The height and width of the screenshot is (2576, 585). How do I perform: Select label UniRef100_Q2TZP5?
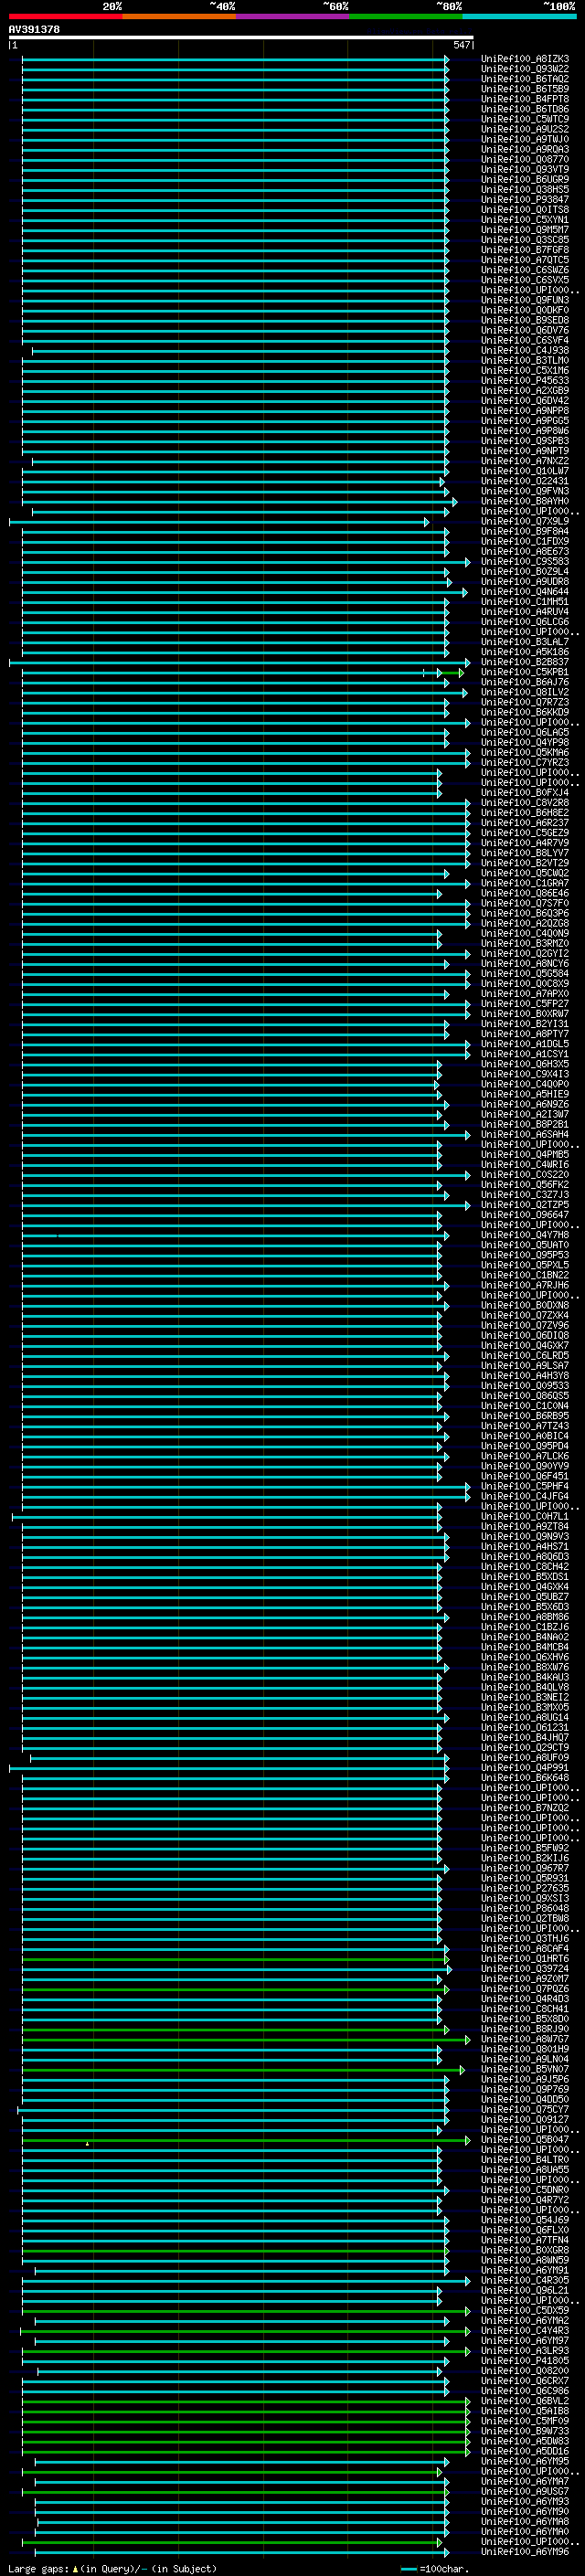pyautogui.click(x=525, y=1205)
